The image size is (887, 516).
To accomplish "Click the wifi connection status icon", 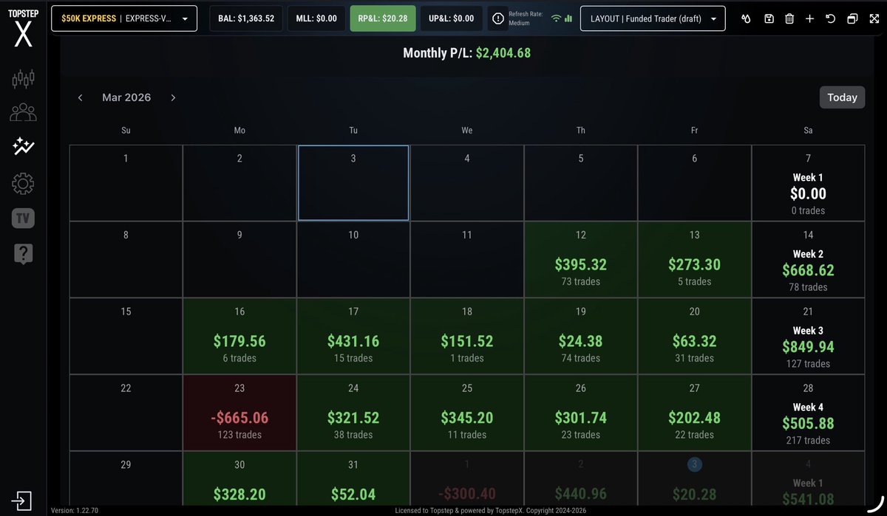I will [x=556, y=18].
